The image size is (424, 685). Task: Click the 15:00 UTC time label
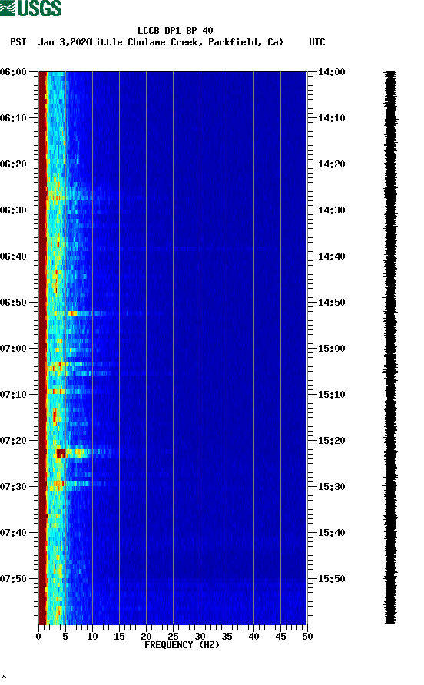tap(331, 349)
